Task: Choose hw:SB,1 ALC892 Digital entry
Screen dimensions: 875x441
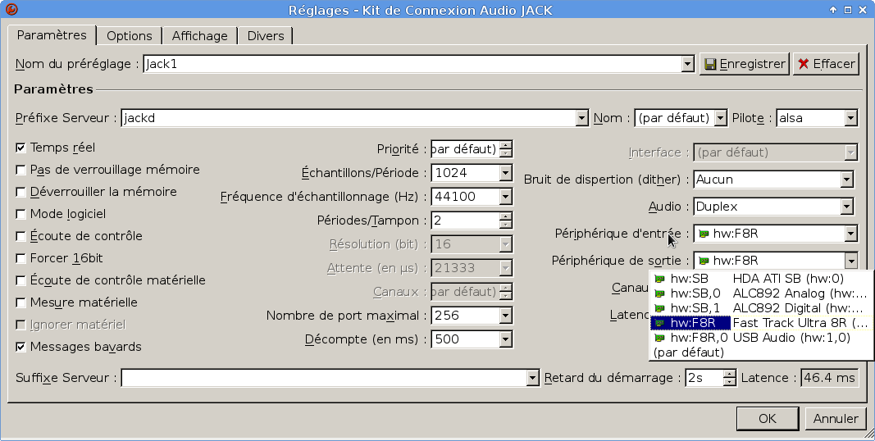Action: coord(761,308)
